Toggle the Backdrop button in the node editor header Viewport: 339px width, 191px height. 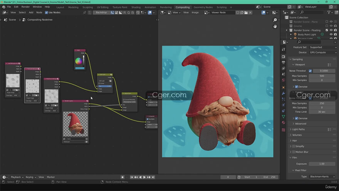point(101,12)
